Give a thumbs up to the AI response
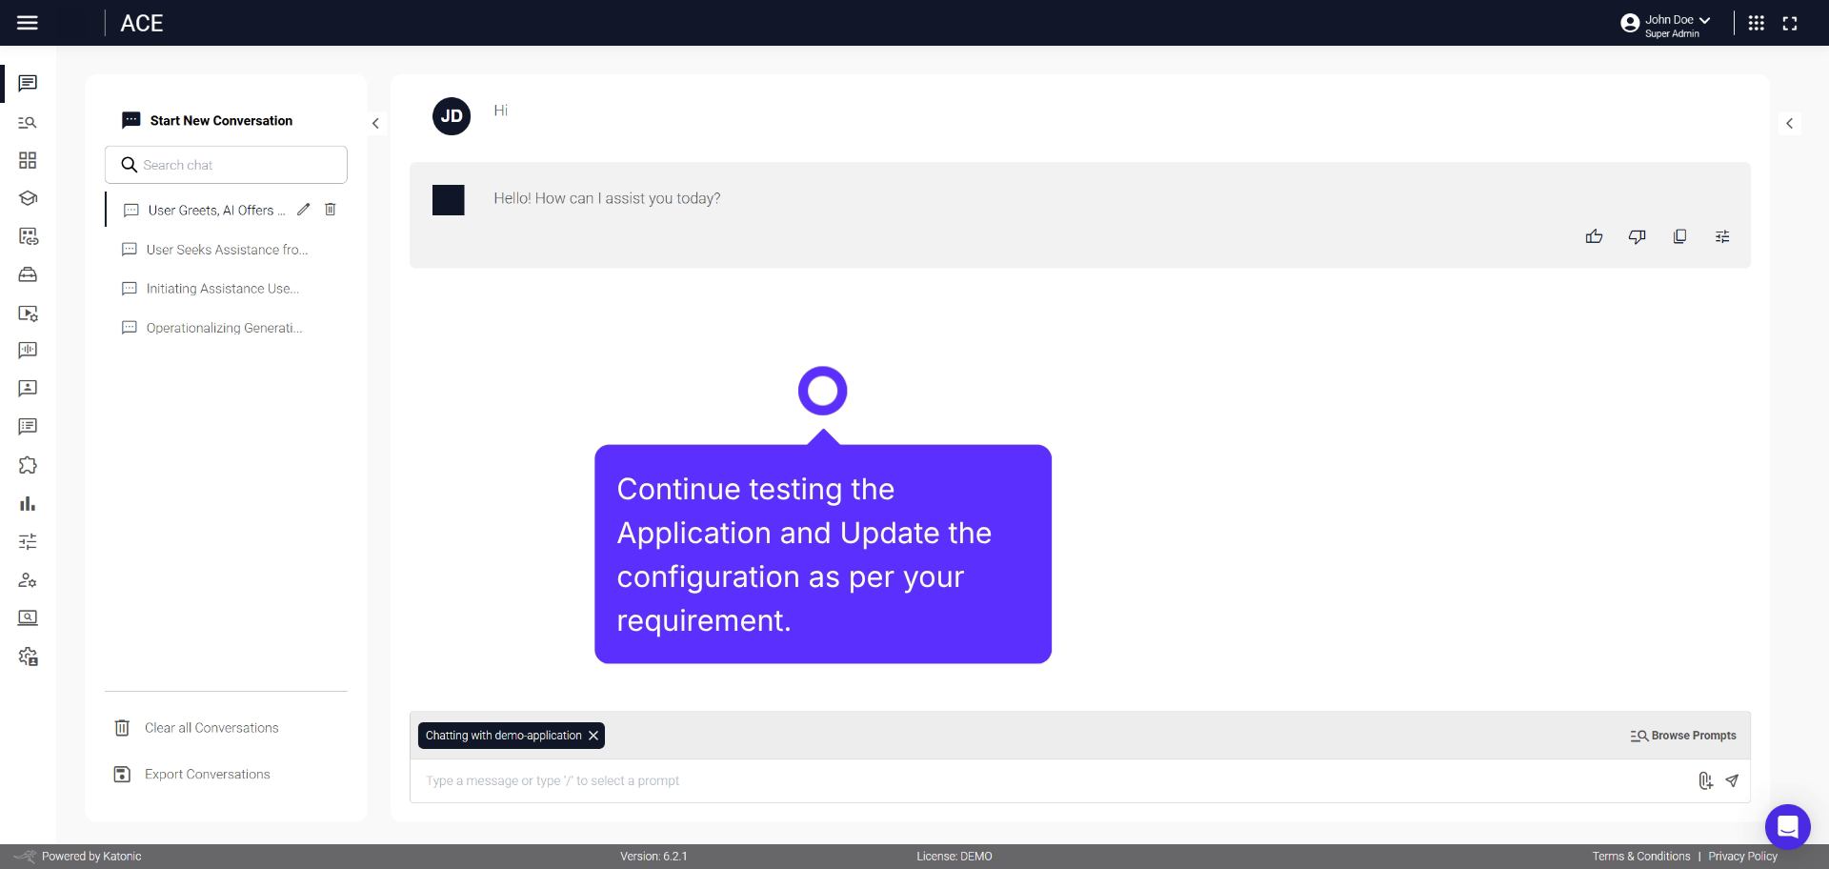1829x869 pixels. click(1596, 235)
